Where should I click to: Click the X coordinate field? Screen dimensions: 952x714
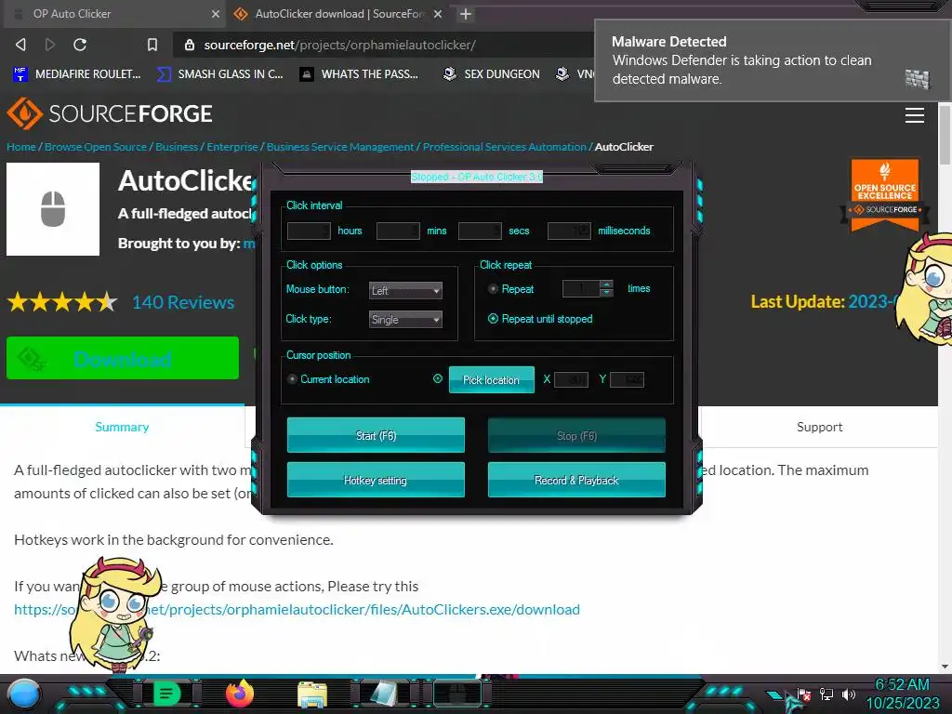click(x=572, y=379)
